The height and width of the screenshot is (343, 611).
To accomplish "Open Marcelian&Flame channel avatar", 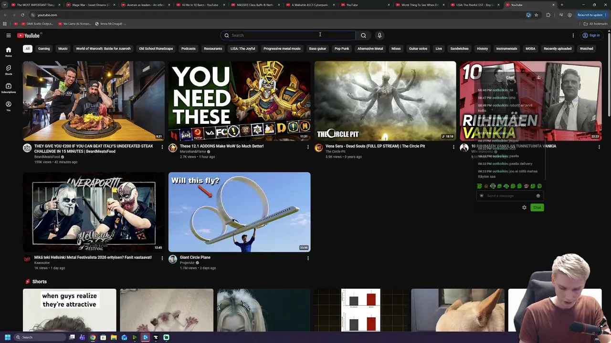I will point(173,148).
